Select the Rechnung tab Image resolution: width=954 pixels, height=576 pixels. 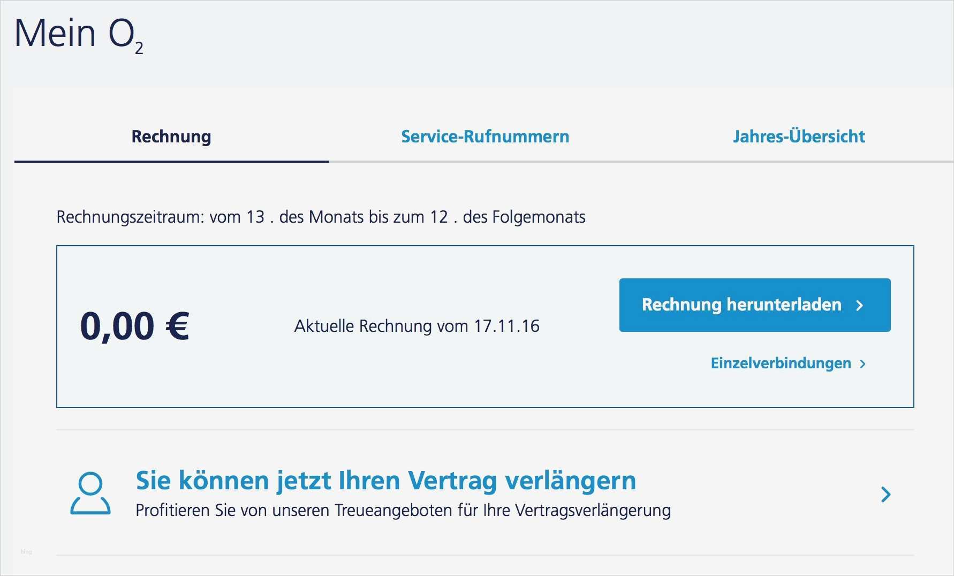tap(171, 137)
